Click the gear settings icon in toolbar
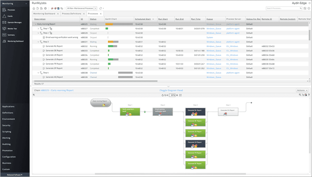The width and height of the screenshot is (312, 177). 45,8
